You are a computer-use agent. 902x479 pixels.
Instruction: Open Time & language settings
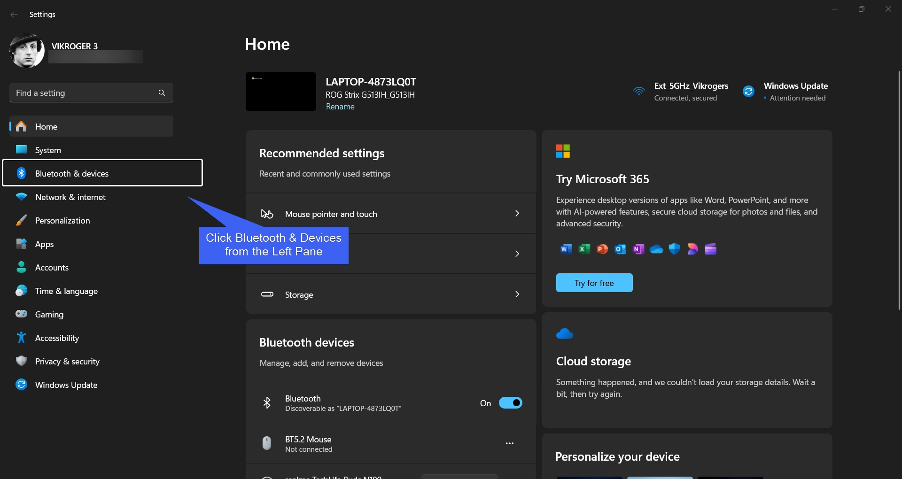(91, 291)
